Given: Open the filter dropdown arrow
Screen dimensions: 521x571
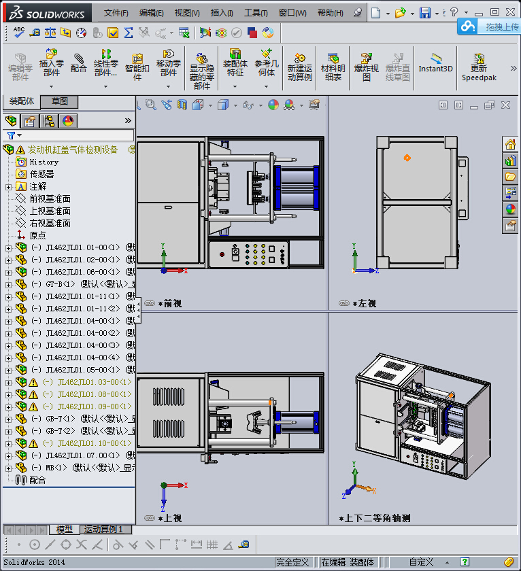Looking at the screenshot, I should (20, 135).
